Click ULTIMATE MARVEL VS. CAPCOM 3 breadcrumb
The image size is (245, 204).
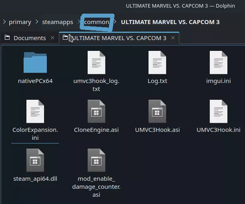click(170, 22)
